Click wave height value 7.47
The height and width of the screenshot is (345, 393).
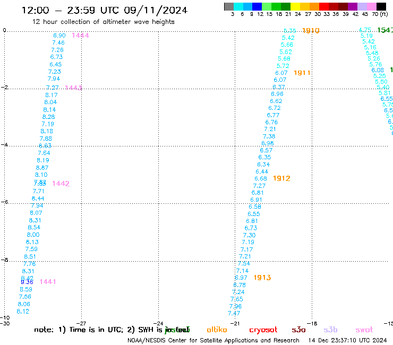point(234,313)
